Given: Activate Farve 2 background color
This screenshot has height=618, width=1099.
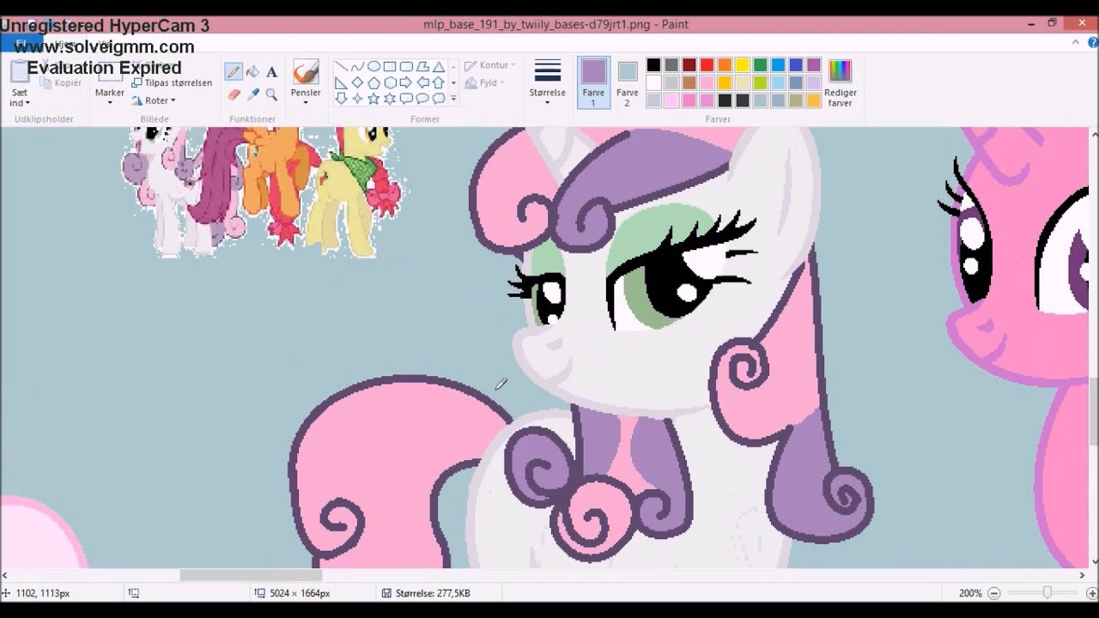Looking at the screenshot, I should tap(628, 83).
